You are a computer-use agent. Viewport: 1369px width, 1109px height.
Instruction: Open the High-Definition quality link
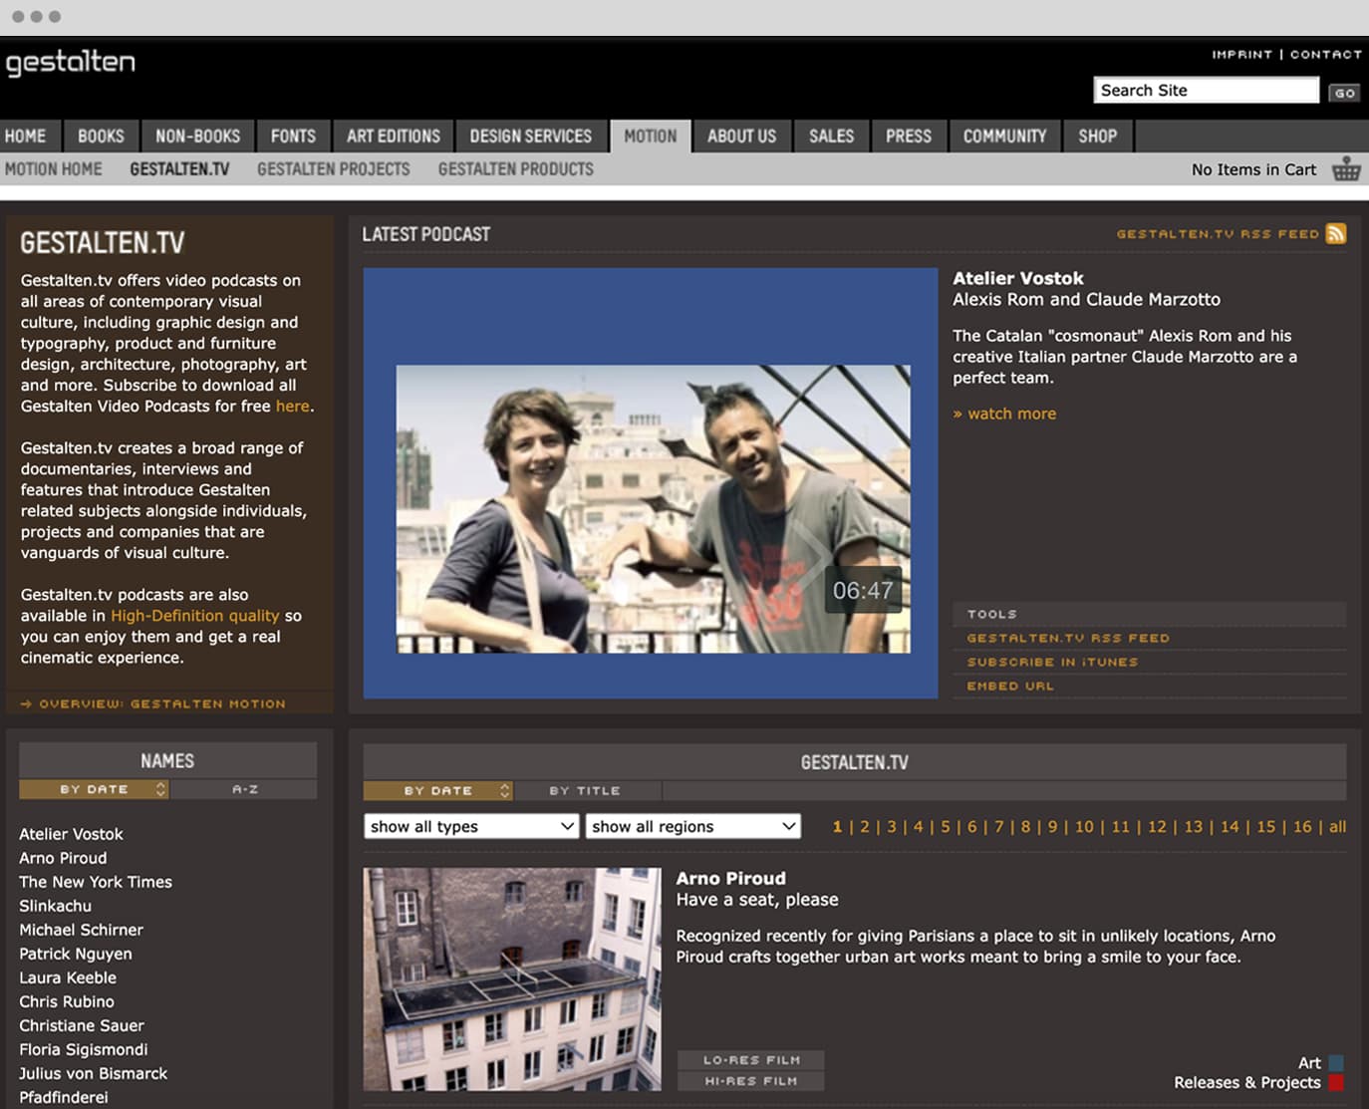pyautogui.click(x=195, y=616)
